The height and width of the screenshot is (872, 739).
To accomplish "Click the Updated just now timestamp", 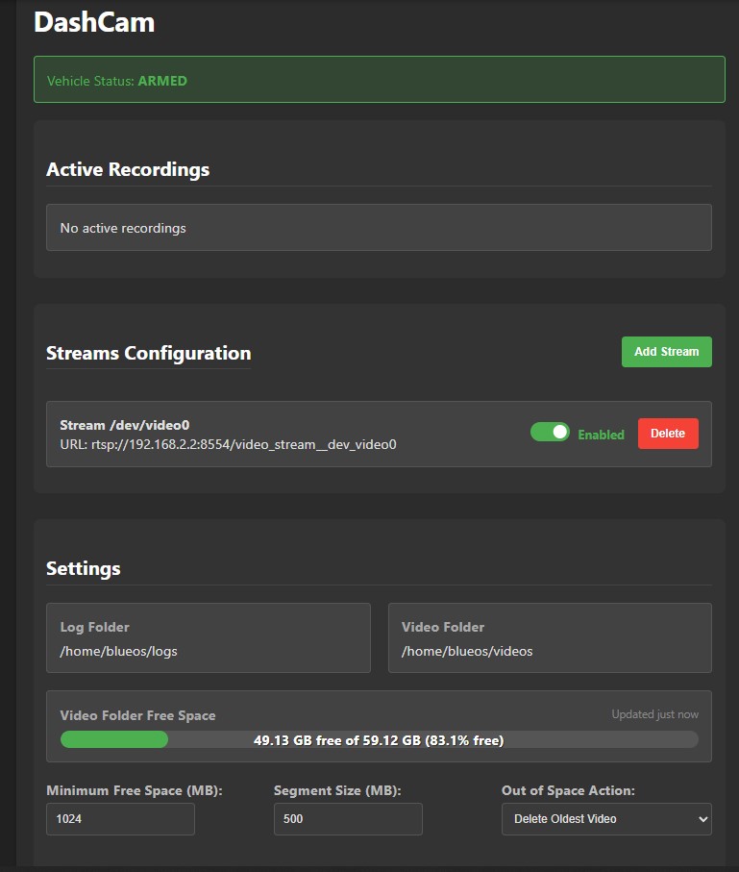I will [x=655, y=714].
